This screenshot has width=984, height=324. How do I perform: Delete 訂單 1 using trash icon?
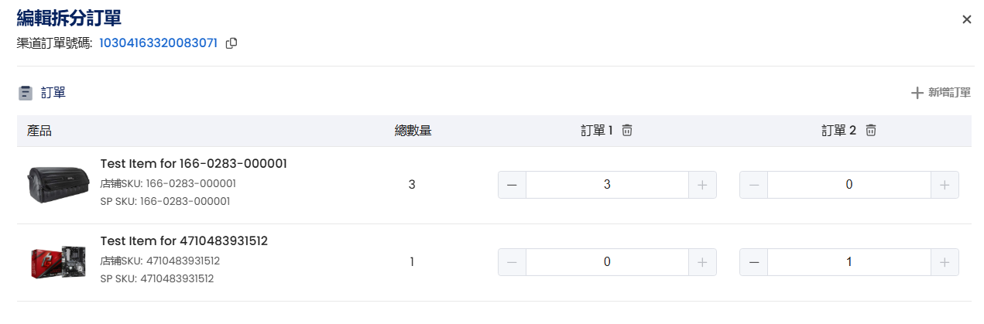[627, 131]
